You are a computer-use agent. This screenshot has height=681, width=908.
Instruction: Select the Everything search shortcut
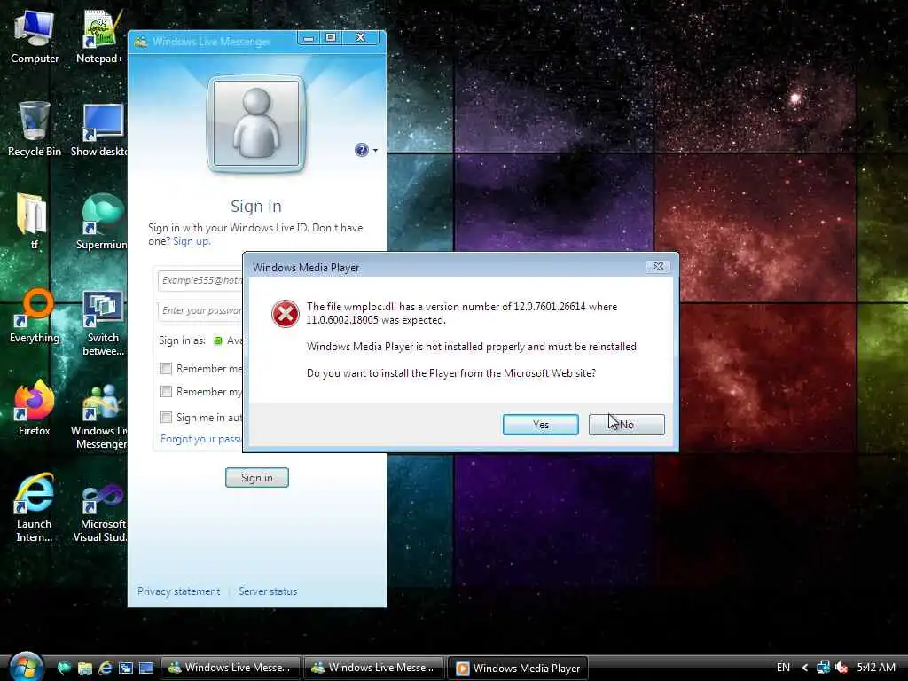click(x=35, y=316)
